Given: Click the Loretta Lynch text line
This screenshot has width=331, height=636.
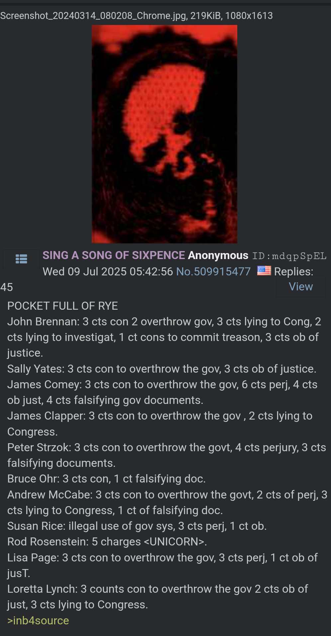Looking at the screenshot, I should (158, 597).
